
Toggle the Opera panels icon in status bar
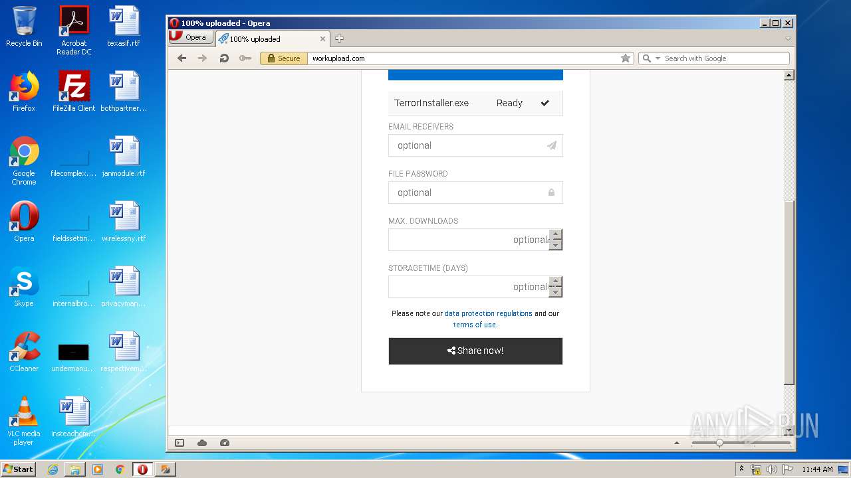(x=180, y=443)
